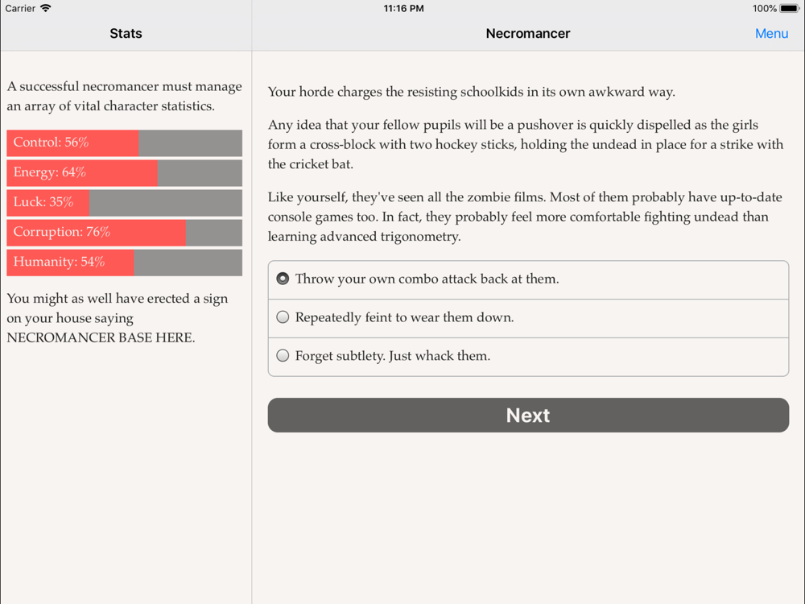Click the Corruption 76% stat bar
805x604 pixels.
point(124,232)
